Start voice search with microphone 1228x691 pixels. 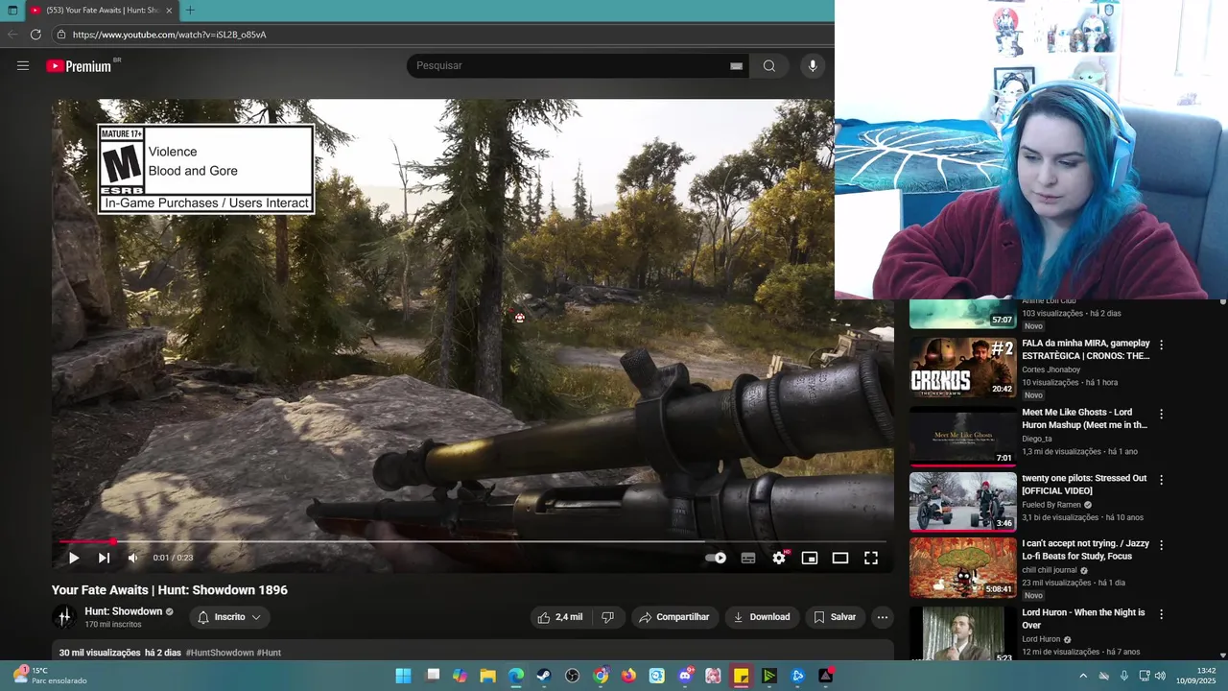[x=813, y=65]
